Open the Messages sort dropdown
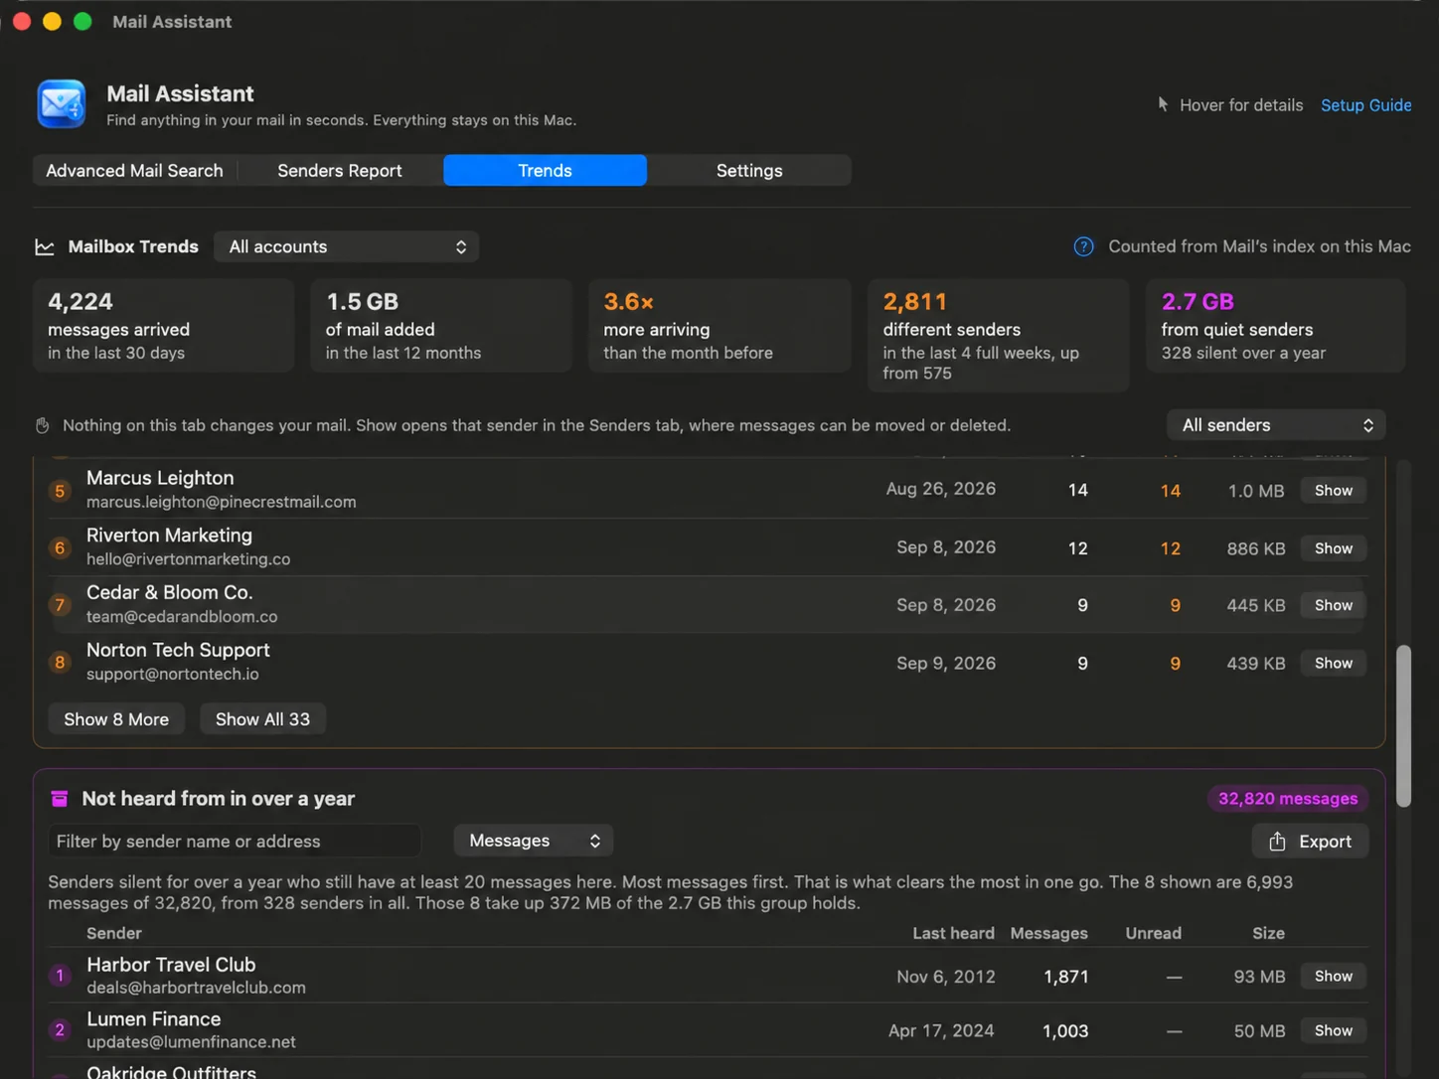1439x1079 pixels. [x=534, y=841]
